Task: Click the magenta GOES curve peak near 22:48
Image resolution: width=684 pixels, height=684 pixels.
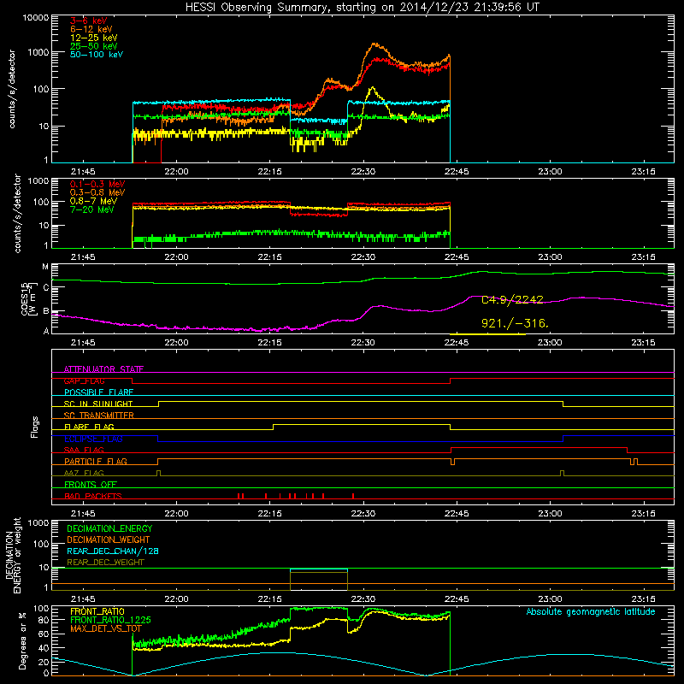Action: click(x=475, y=297)
